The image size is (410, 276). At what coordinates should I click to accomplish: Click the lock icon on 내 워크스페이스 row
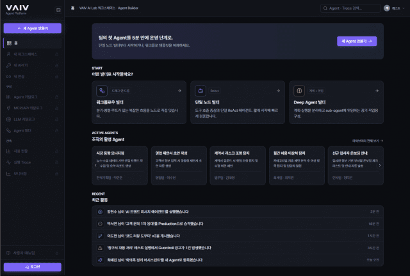[x=57, y=54]
